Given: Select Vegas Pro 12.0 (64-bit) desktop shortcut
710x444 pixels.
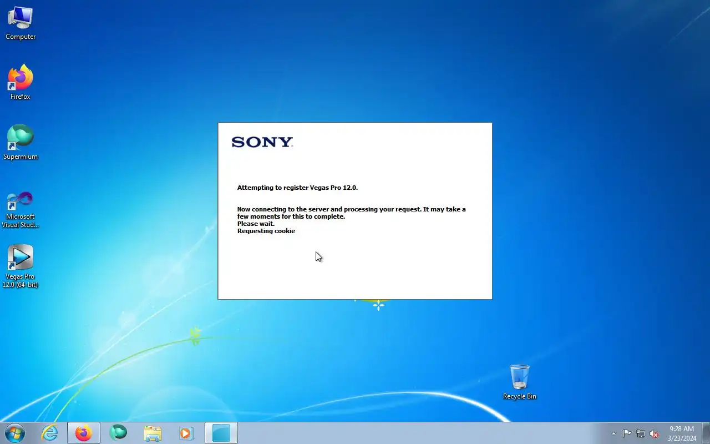Looking at the screenshot, I should point(21,266).
